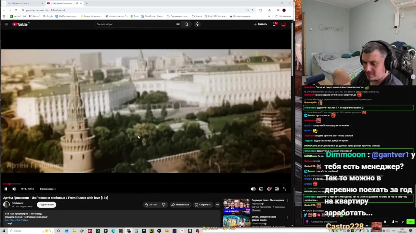Dislike the video

click(x=164, y=204)
